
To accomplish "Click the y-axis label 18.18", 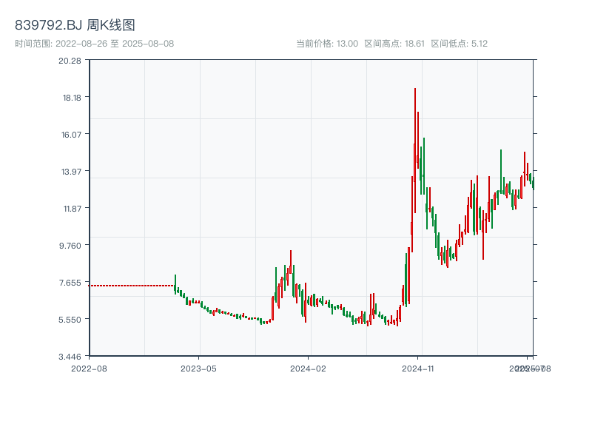I will tap(72, 98).
